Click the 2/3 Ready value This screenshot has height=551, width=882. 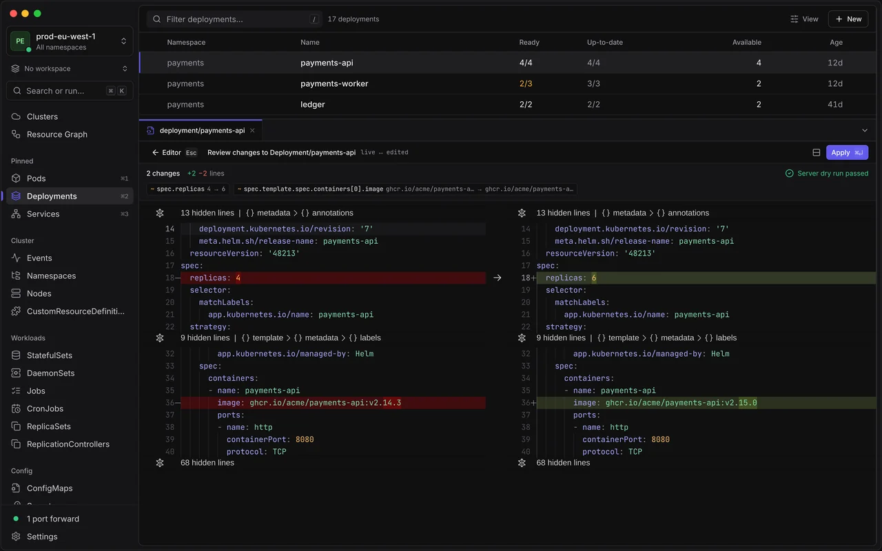pyautogui.click(x=526, y=84)
